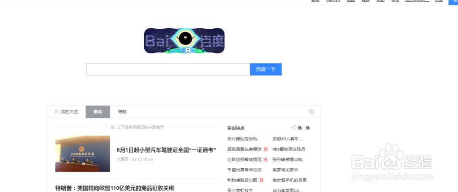The image size is (458, 192).
Task: Click the Baidu doodle logo
Action: pos(184,41)
